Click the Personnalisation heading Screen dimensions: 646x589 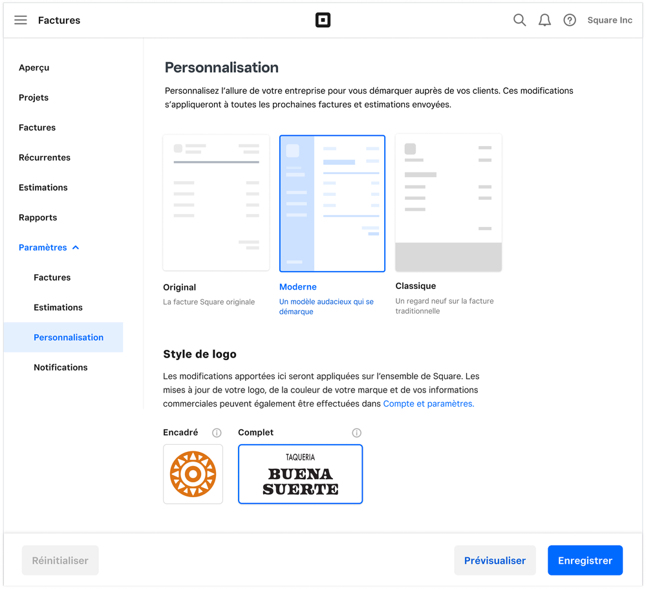coord(222,67)
